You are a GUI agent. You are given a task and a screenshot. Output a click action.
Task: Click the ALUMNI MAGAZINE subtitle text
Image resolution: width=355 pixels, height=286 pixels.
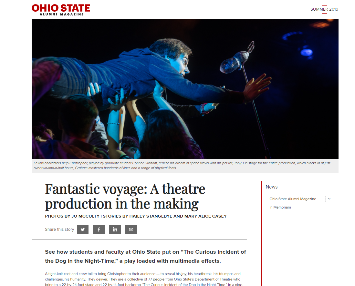click(62, 14)
